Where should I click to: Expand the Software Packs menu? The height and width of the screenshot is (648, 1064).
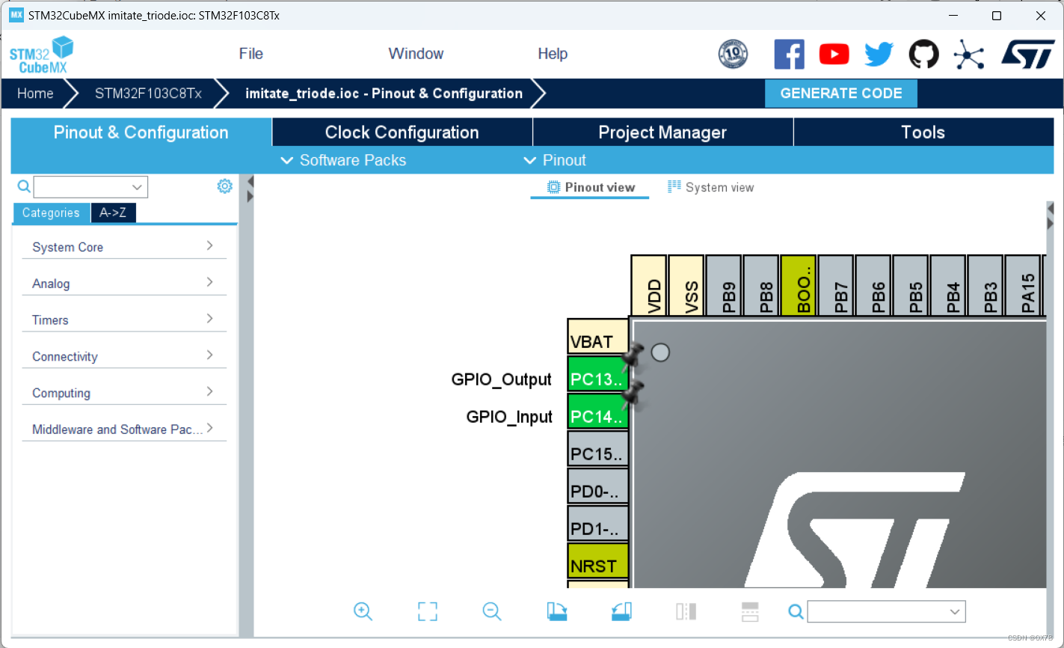pos(343,160)
